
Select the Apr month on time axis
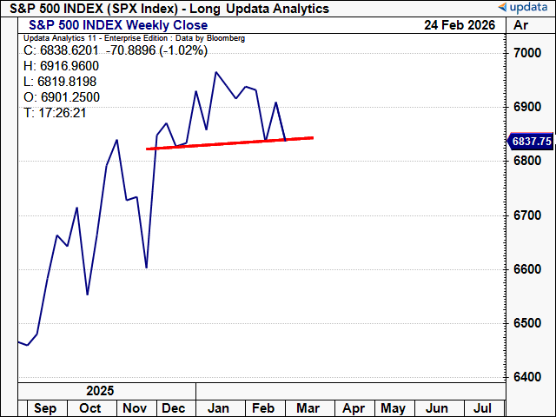[x=353, y=407]
